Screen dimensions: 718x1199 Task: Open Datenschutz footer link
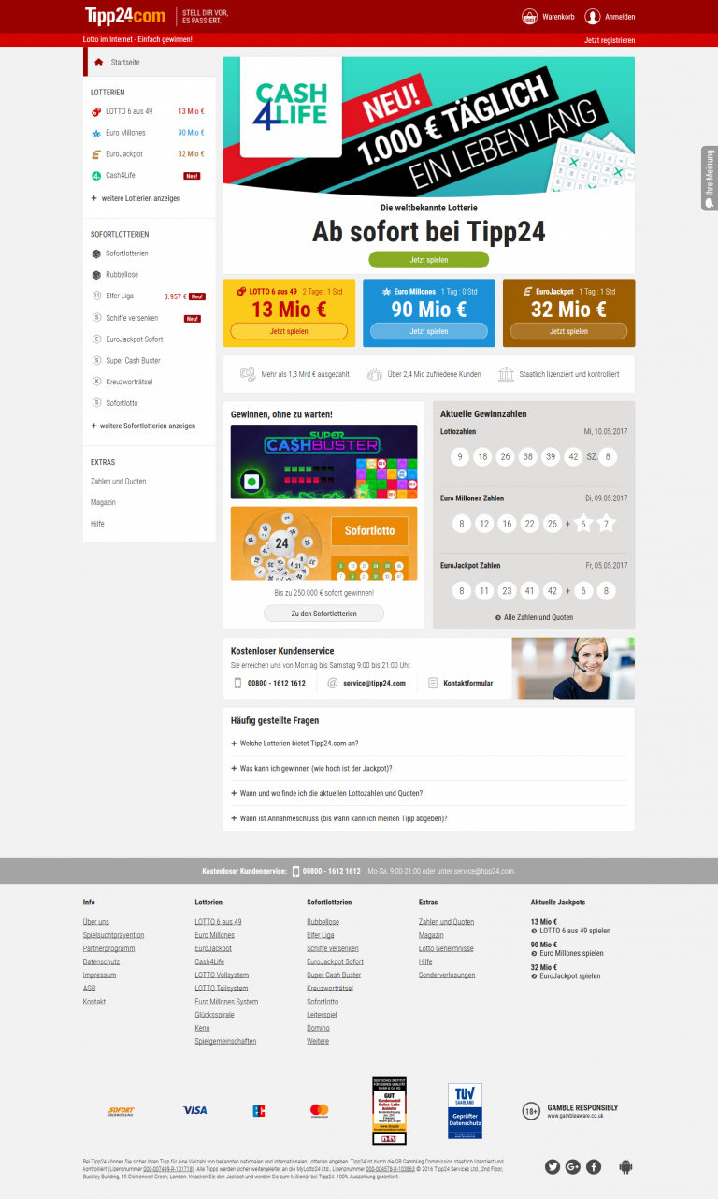[x=101, y=961]
